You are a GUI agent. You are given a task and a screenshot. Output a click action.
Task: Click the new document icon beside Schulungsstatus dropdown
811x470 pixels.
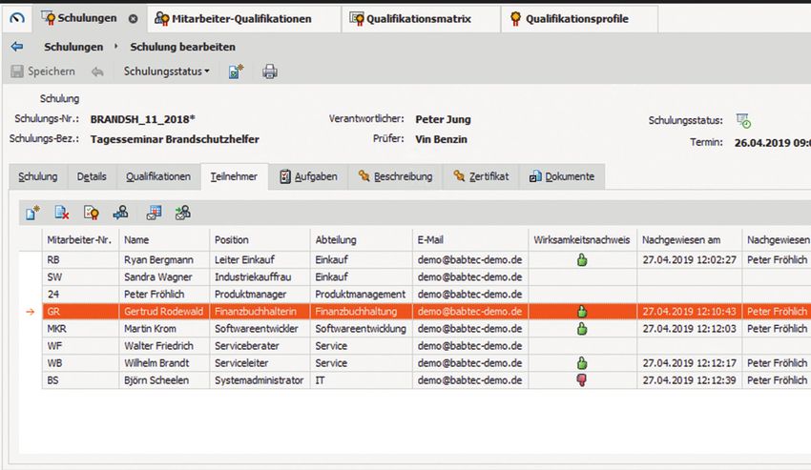pos(236,72)
